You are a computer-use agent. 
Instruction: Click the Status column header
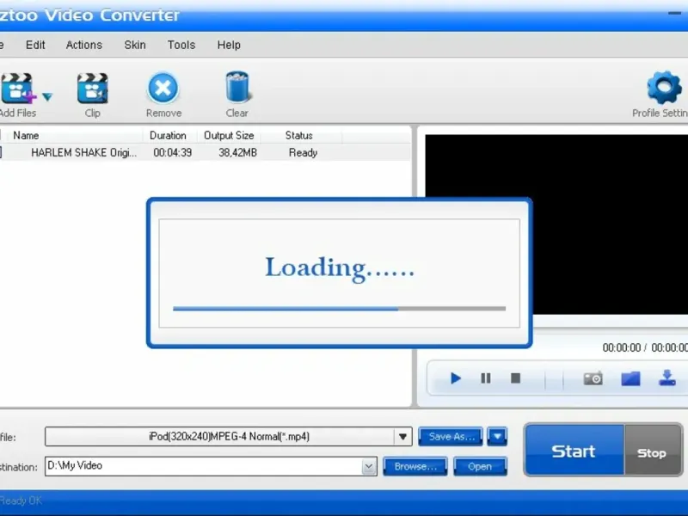point(298,136)
